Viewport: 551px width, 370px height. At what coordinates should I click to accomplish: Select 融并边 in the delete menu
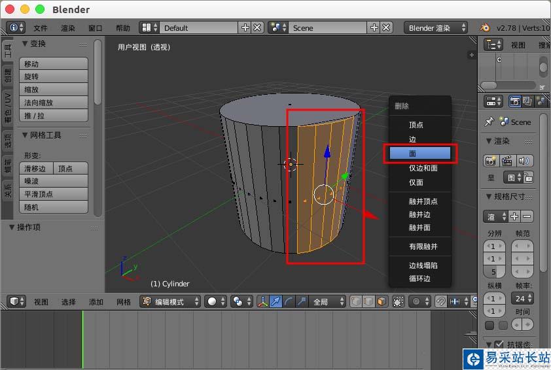click(419, 214)
